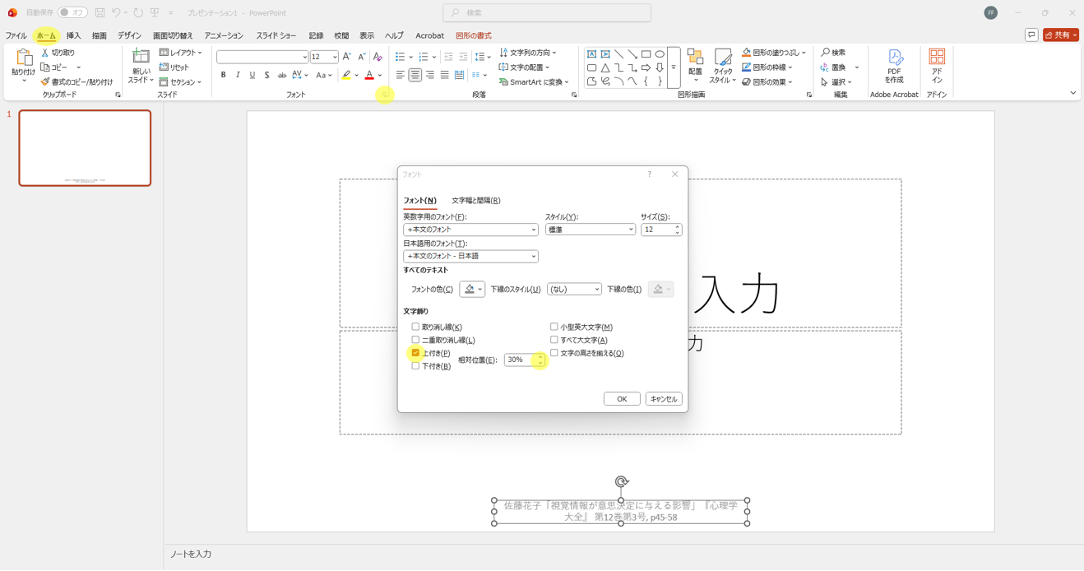Check the すべて大文字 checkbox

coord(554,340)
